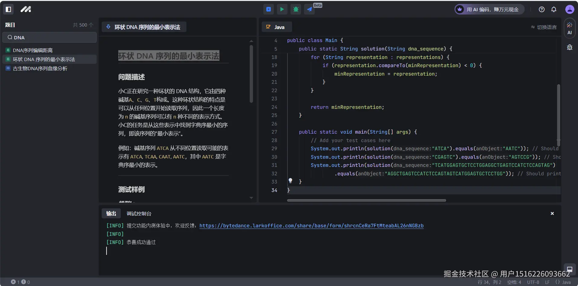The height and width of the screenshot is (286, 578).
Task: Open the help question mark icon
Action: pos(542,9)
